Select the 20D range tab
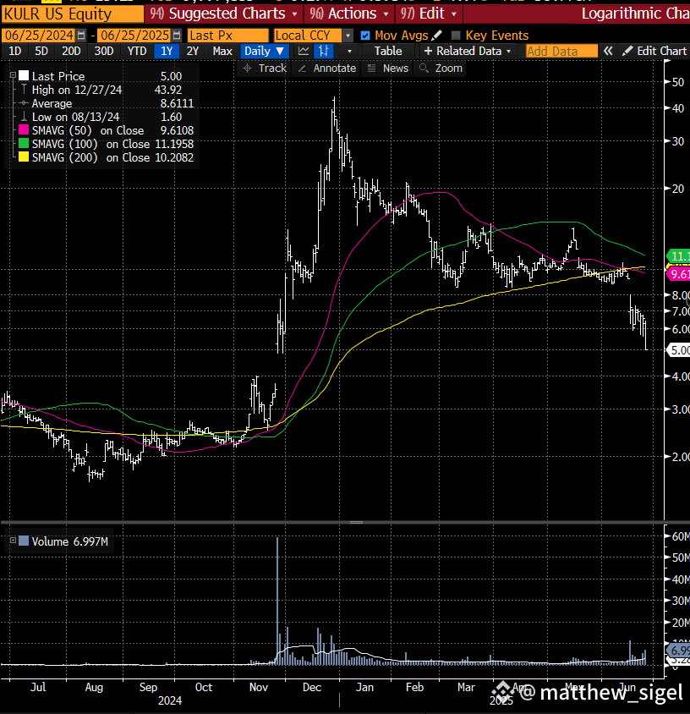 tap(71, 51)
